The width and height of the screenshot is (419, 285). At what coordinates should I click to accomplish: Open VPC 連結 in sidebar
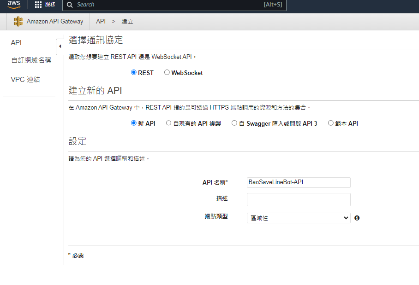click(x=25, y=80)
